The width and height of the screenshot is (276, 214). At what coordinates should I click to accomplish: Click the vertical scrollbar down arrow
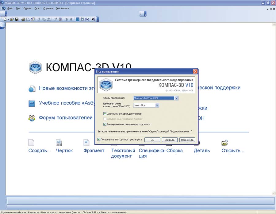tap(274, 193)
